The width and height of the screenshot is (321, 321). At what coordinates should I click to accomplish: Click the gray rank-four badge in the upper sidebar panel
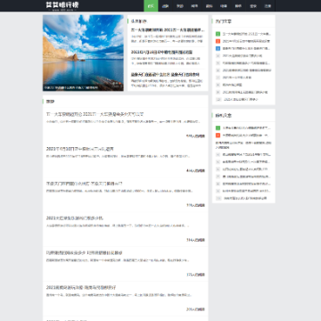(x=218, y=55)
